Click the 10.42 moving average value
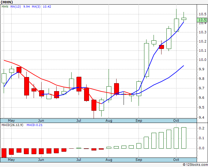 47,6
